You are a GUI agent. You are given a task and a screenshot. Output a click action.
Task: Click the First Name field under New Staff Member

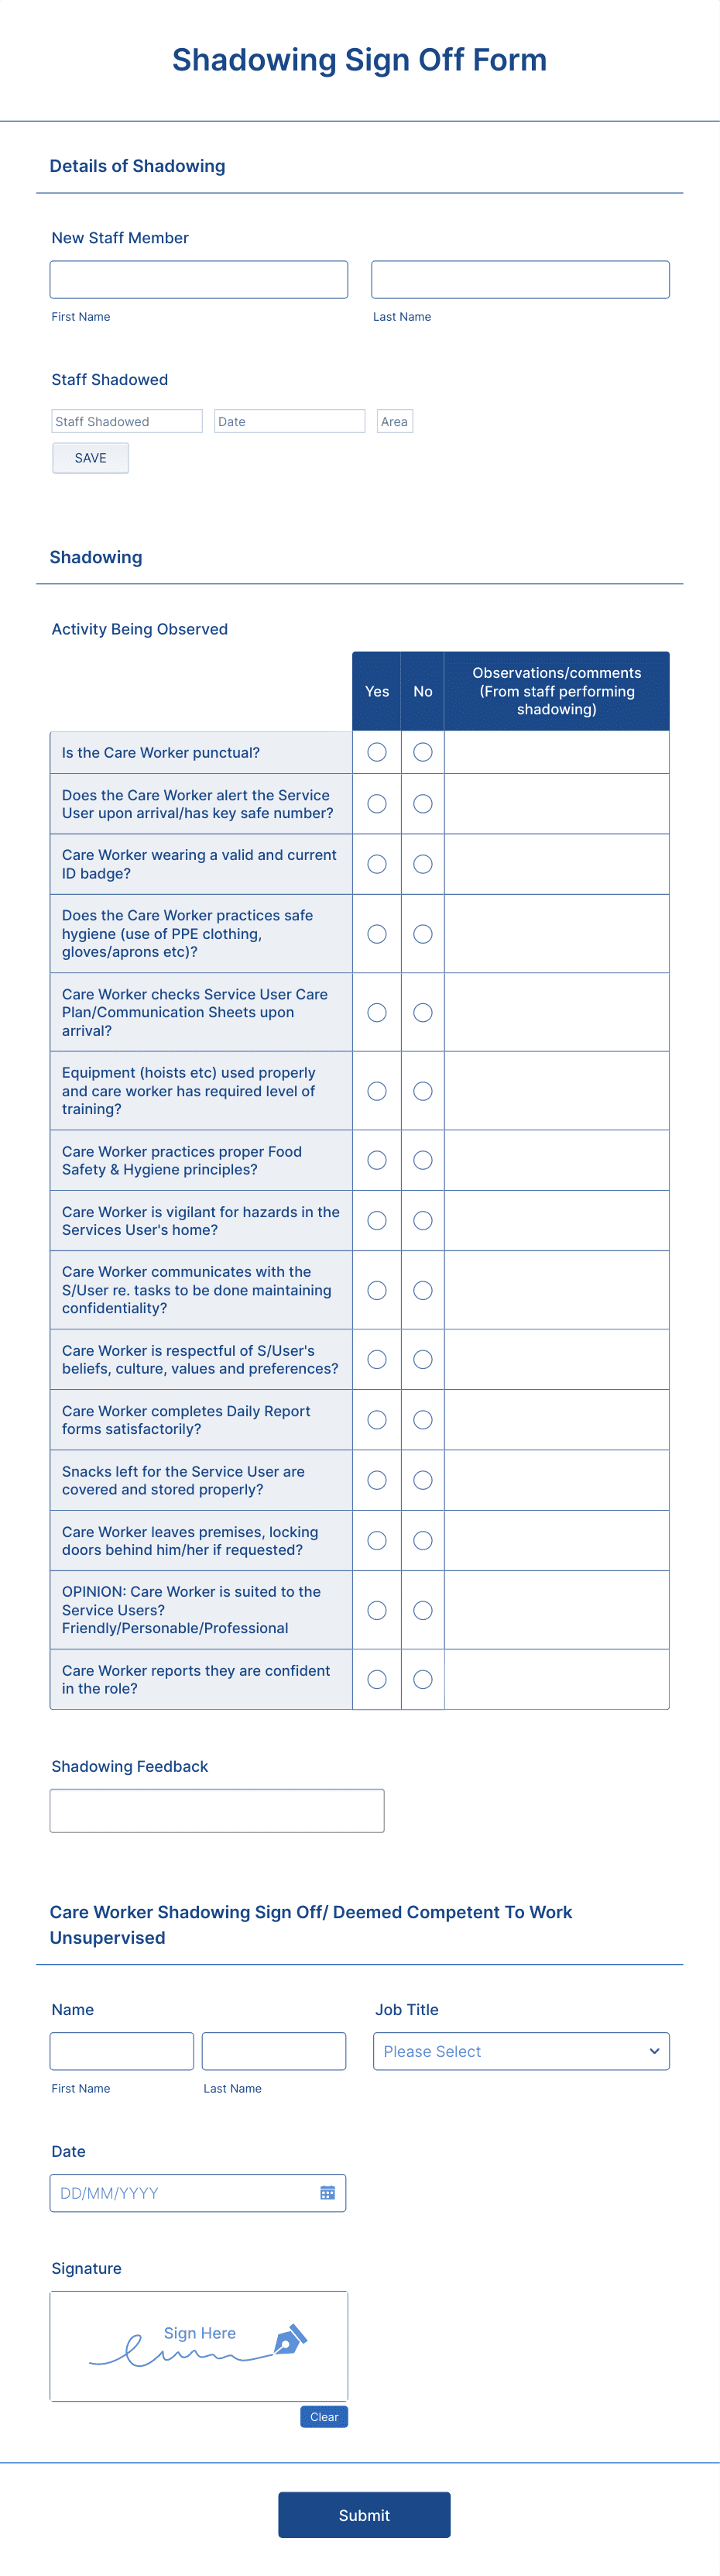[197, 279]
